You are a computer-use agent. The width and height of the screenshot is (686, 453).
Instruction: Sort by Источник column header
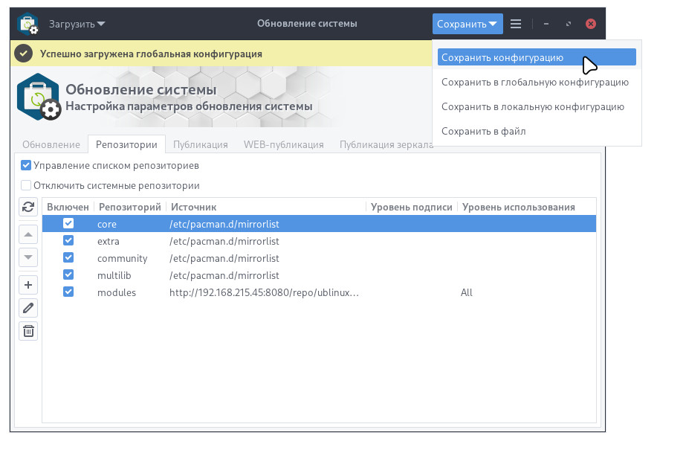tap(265, 207)
